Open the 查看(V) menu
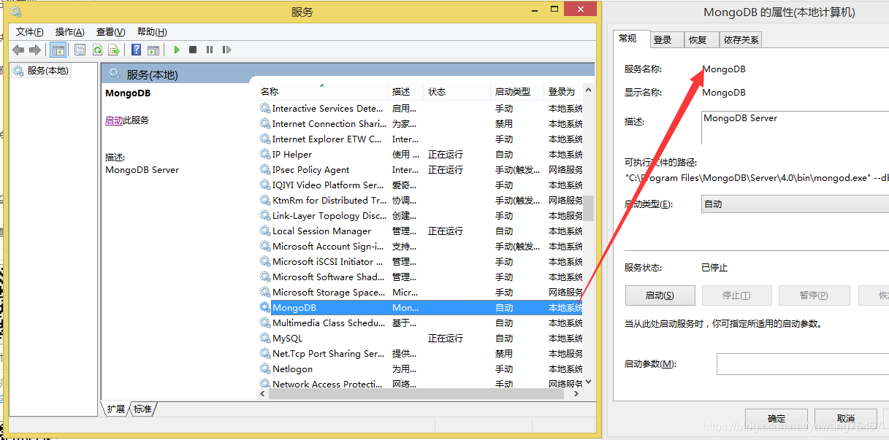Viewport: 889px width, 440px height. pos(110,31)
